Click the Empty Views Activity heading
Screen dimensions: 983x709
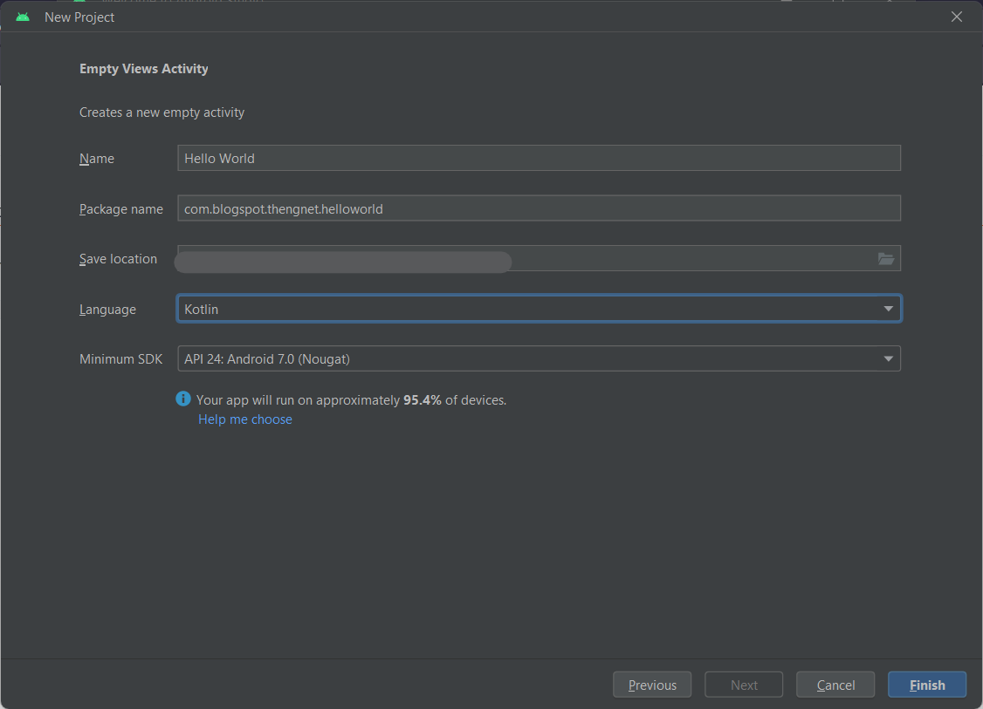coord(143,69)
